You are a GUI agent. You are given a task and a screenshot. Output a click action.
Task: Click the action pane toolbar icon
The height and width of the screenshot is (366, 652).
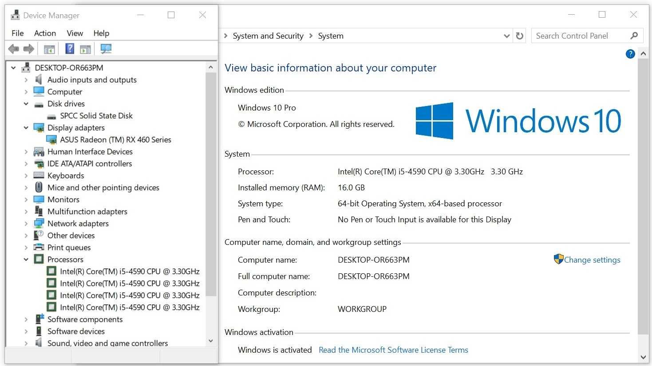85,49
